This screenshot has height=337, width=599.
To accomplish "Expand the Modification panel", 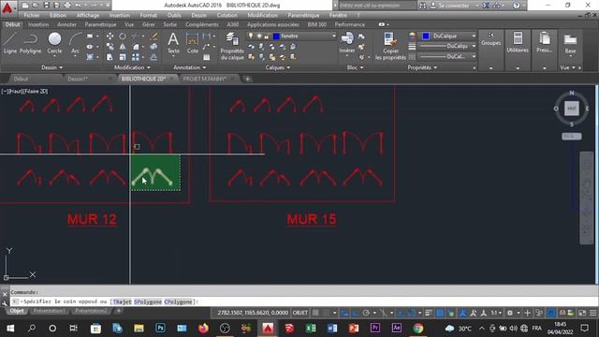I will click(x=132, y=67).
